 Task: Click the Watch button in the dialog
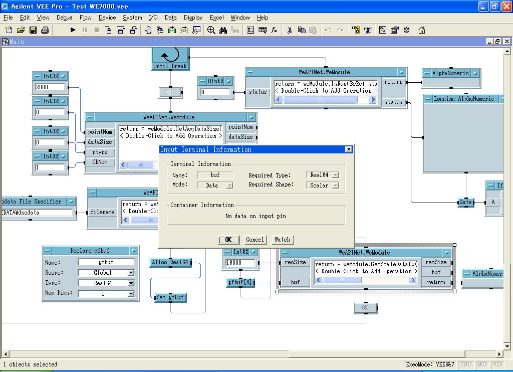click(282, 240)
